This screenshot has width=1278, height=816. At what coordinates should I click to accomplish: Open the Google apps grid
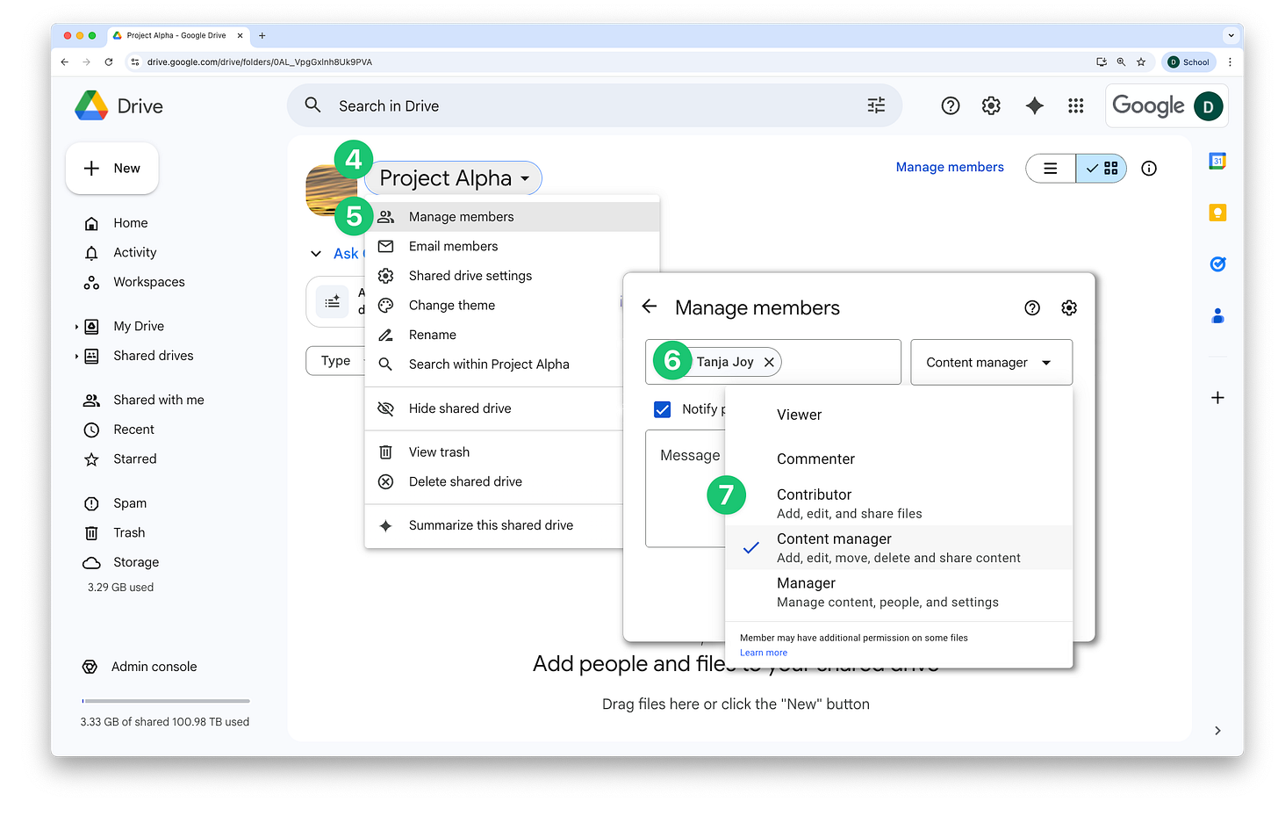[1076, 105]
